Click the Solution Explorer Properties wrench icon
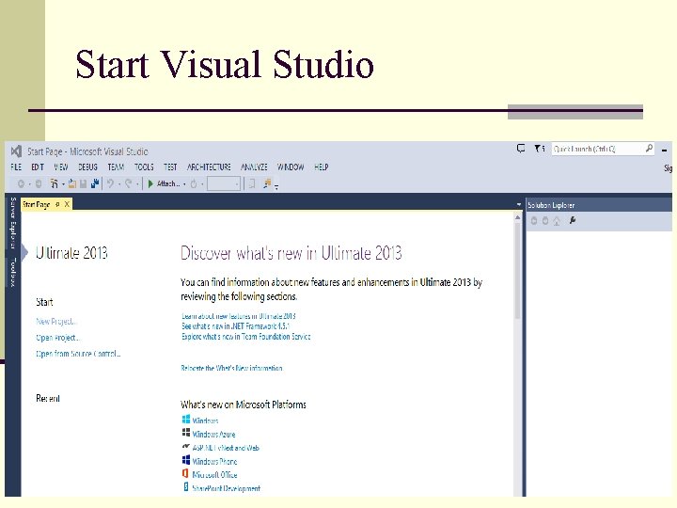 573,221
